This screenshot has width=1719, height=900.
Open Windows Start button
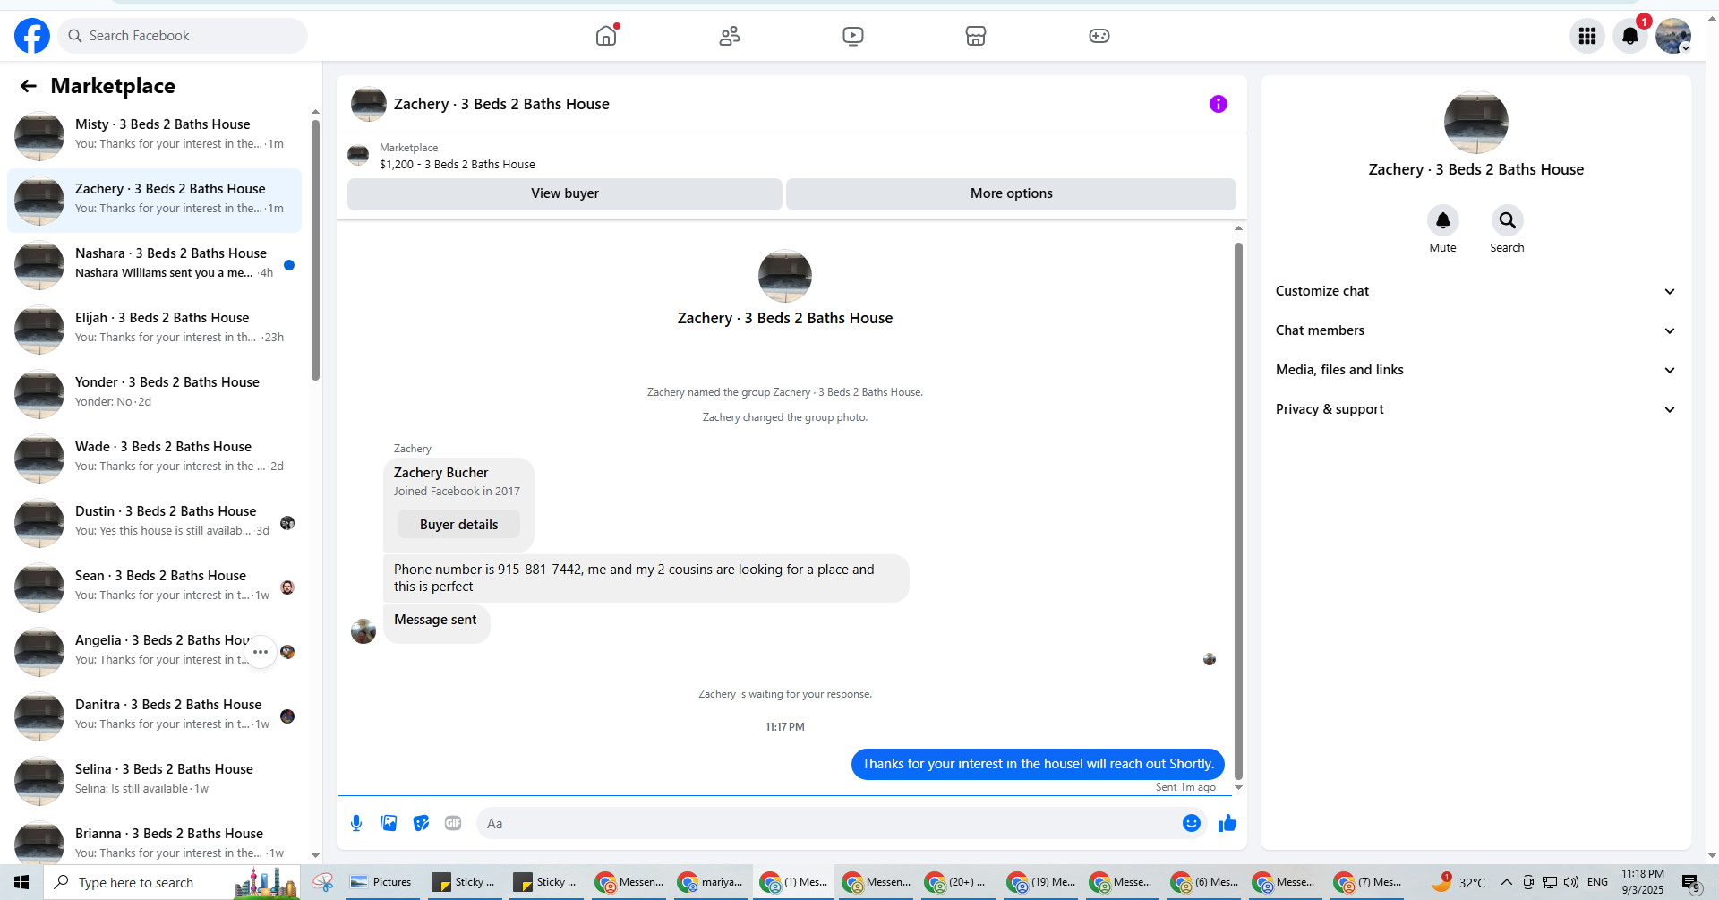click(x=21, y=882)
